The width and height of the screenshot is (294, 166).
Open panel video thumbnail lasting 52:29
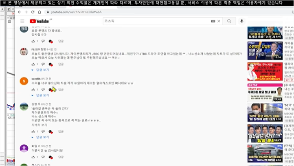pyautogui.click(x=265, y=133)
